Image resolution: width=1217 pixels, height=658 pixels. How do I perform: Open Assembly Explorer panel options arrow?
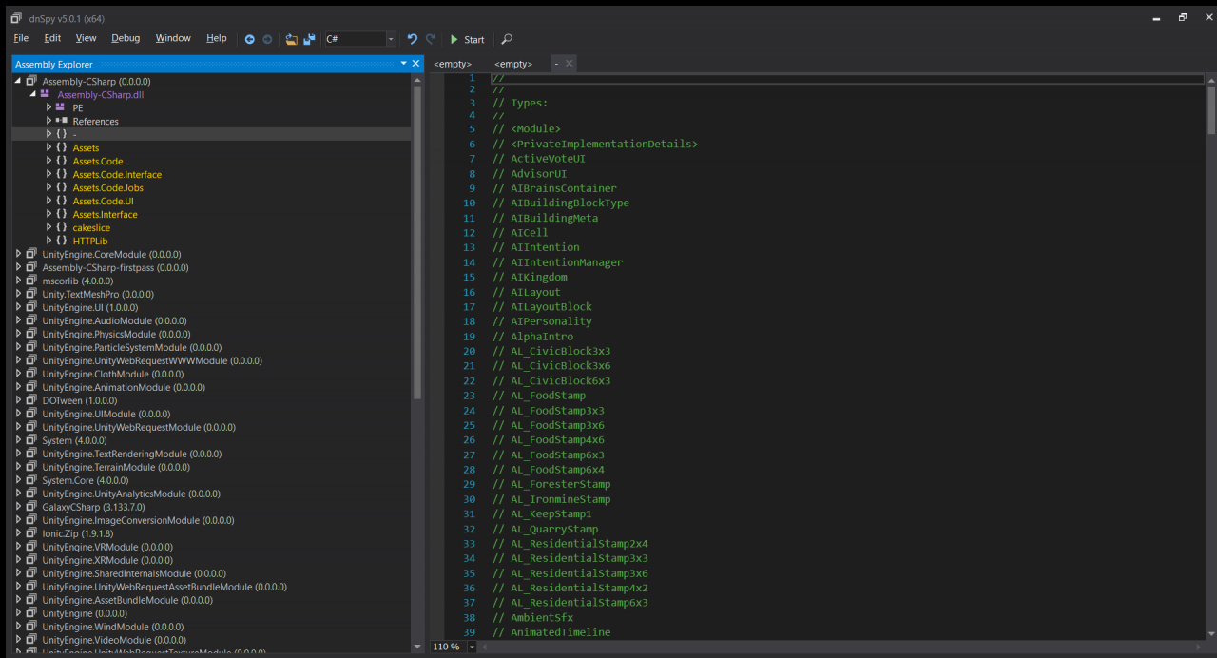403,64
